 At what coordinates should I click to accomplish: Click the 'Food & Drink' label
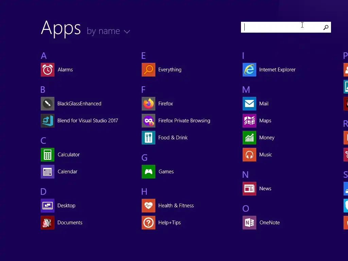[x=173, y=138]
